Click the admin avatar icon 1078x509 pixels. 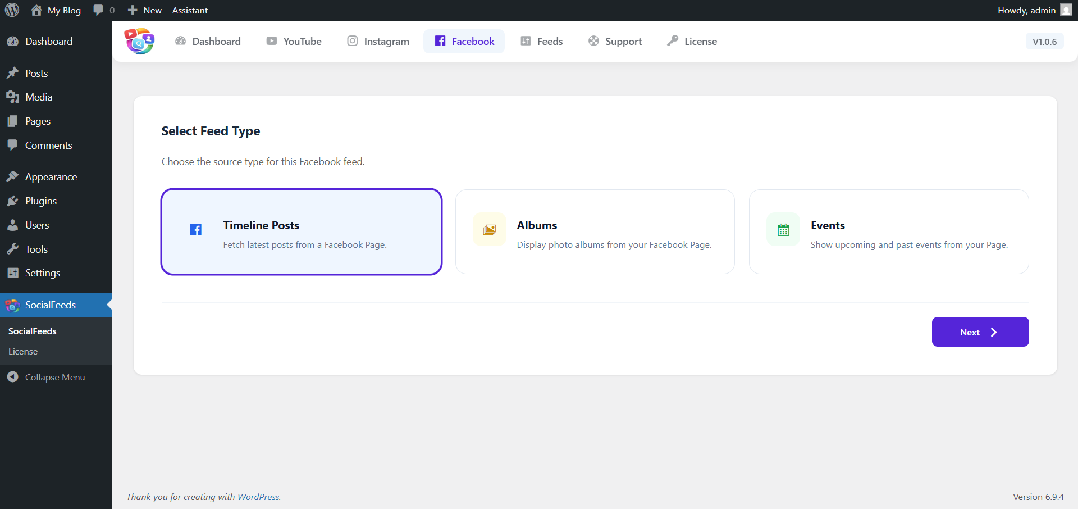1066,10
